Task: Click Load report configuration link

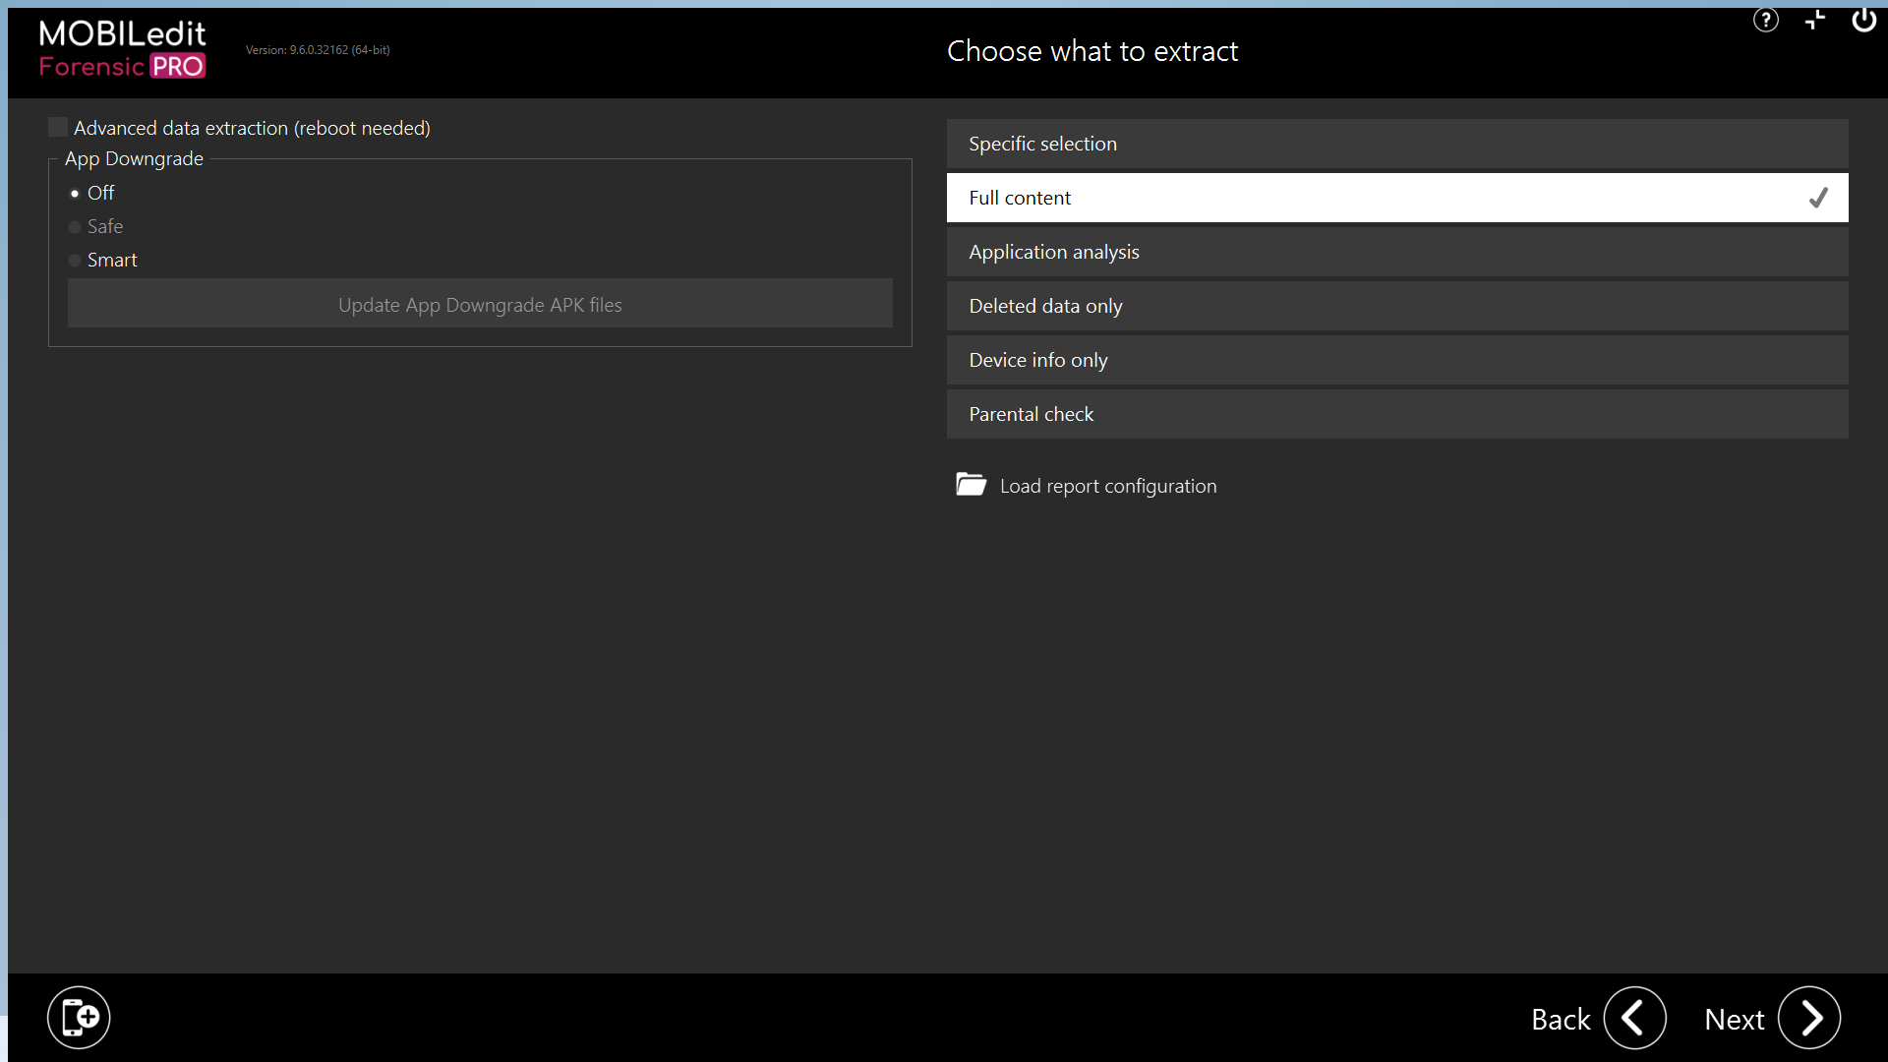Action: (1107, 486)
